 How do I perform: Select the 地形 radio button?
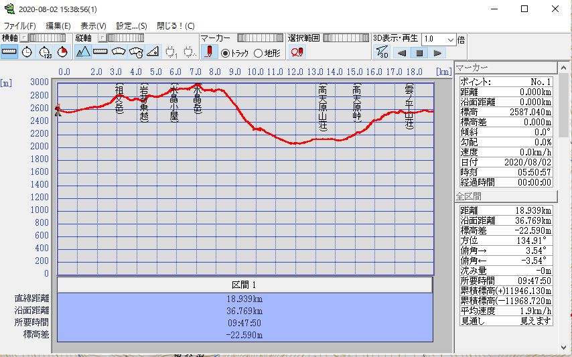(x=259, y=53)
